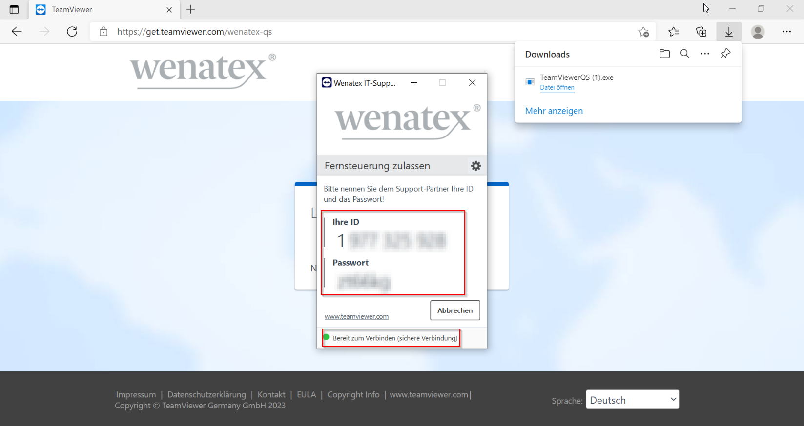Add this page to favorites
The width and height of the screenshot is (804, 426).
click(644, 32)
